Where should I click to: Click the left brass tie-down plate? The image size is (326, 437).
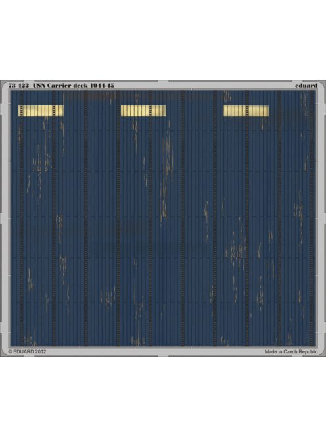(41, 111)
